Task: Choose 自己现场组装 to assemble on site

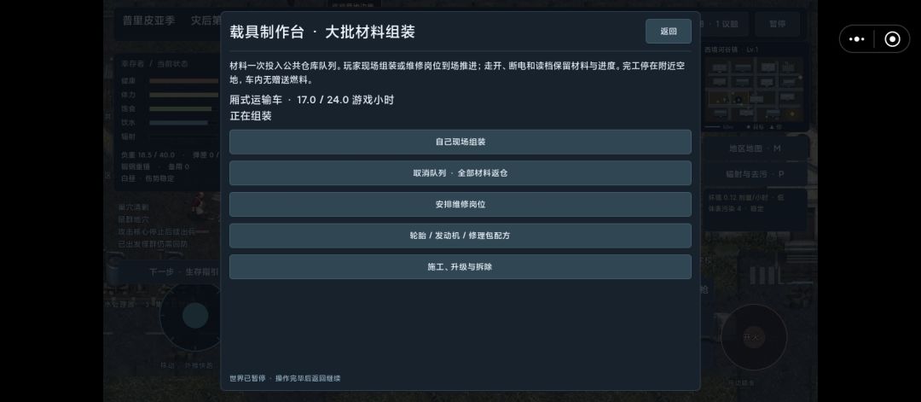Action: 460,143
